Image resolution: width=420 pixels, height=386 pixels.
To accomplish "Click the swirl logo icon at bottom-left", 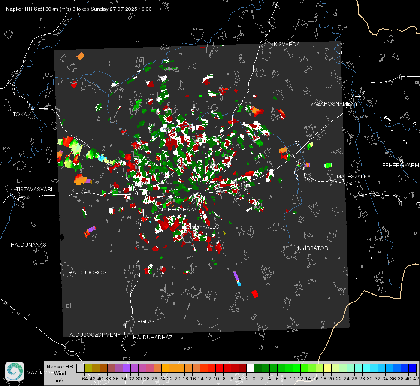I will point(15,371).
